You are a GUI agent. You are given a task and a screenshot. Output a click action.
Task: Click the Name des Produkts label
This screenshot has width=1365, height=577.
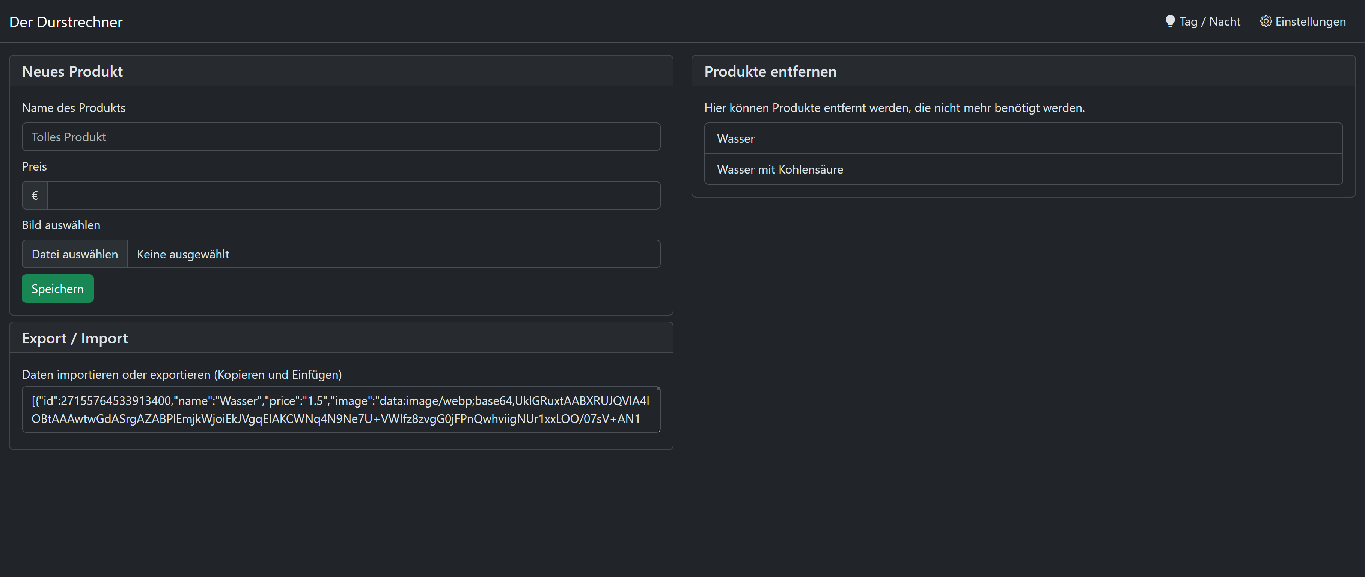(74, 108)
